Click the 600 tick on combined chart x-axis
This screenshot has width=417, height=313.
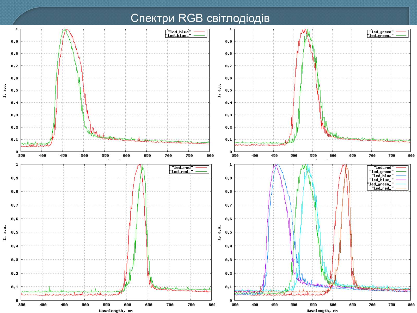[333, 305]
